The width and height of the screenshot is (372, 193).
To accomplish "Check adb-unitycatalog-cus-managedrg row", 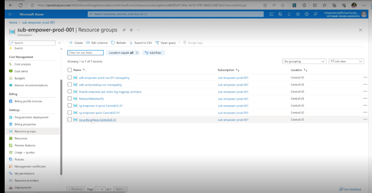I will point(70,85).
